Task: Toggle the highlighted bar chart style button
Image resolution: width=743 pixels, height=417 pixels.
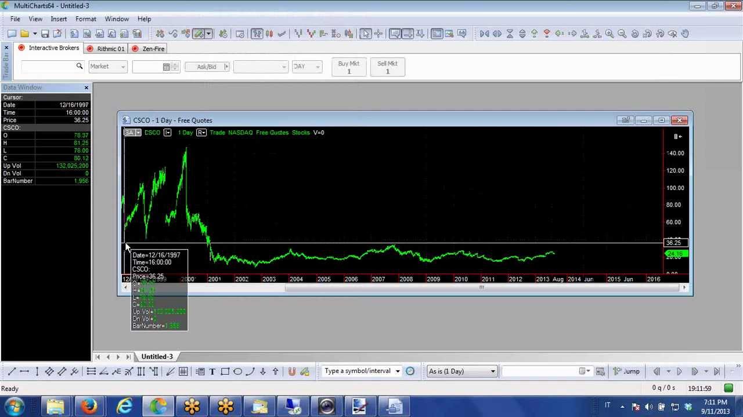Action: click(x=257, y=34)
